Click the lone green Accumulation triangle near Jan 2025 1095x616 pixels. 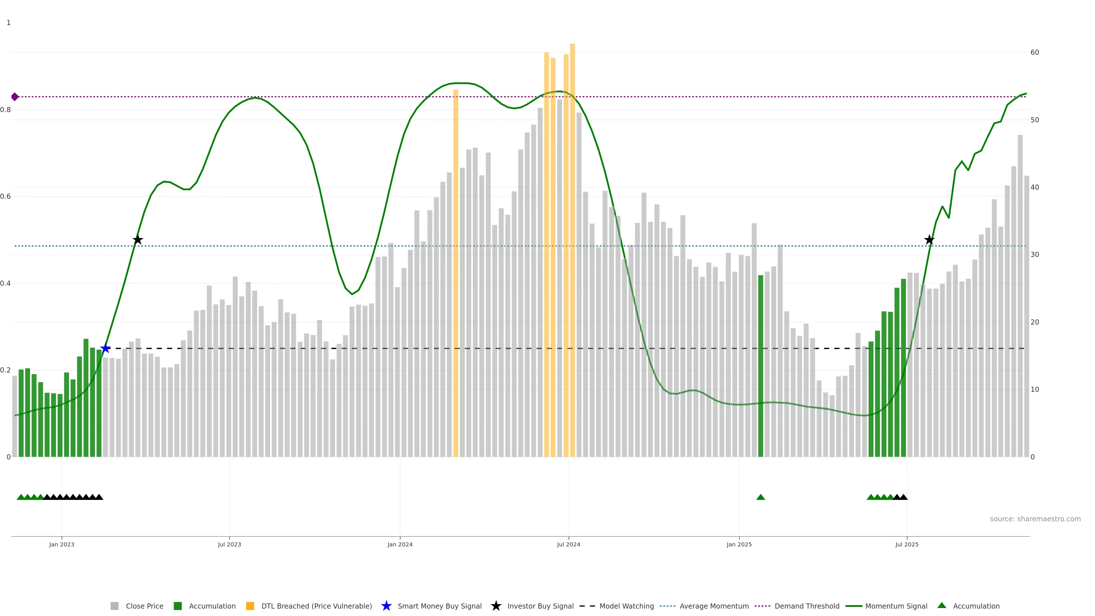point(761,497)
